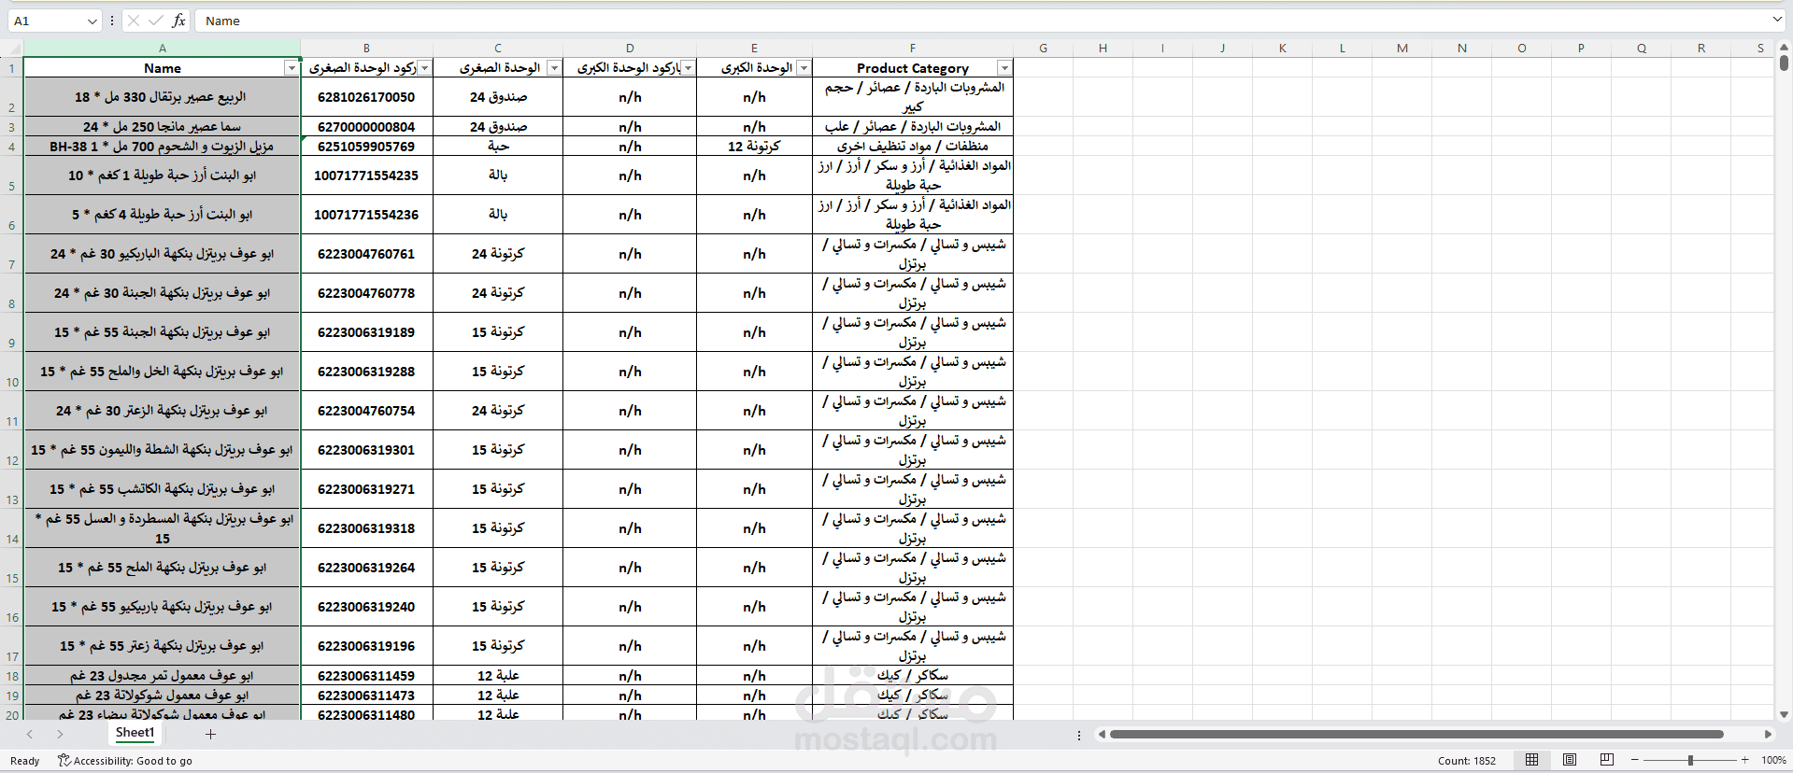1793x773 pixels.
Task: Switch to Normal view in the status bar
Action: point(1531,760)
